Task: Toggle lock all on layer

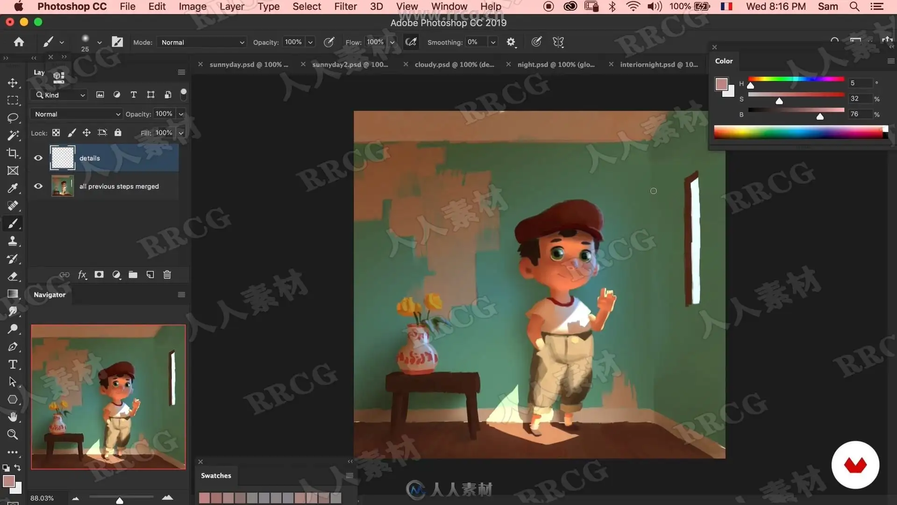Action: (118, 133)
